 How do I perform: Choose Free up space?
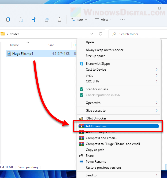118,56
